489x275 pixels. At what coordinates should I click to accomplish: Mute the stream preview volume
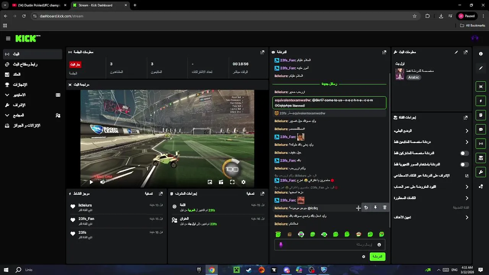[x=102, y=182]
